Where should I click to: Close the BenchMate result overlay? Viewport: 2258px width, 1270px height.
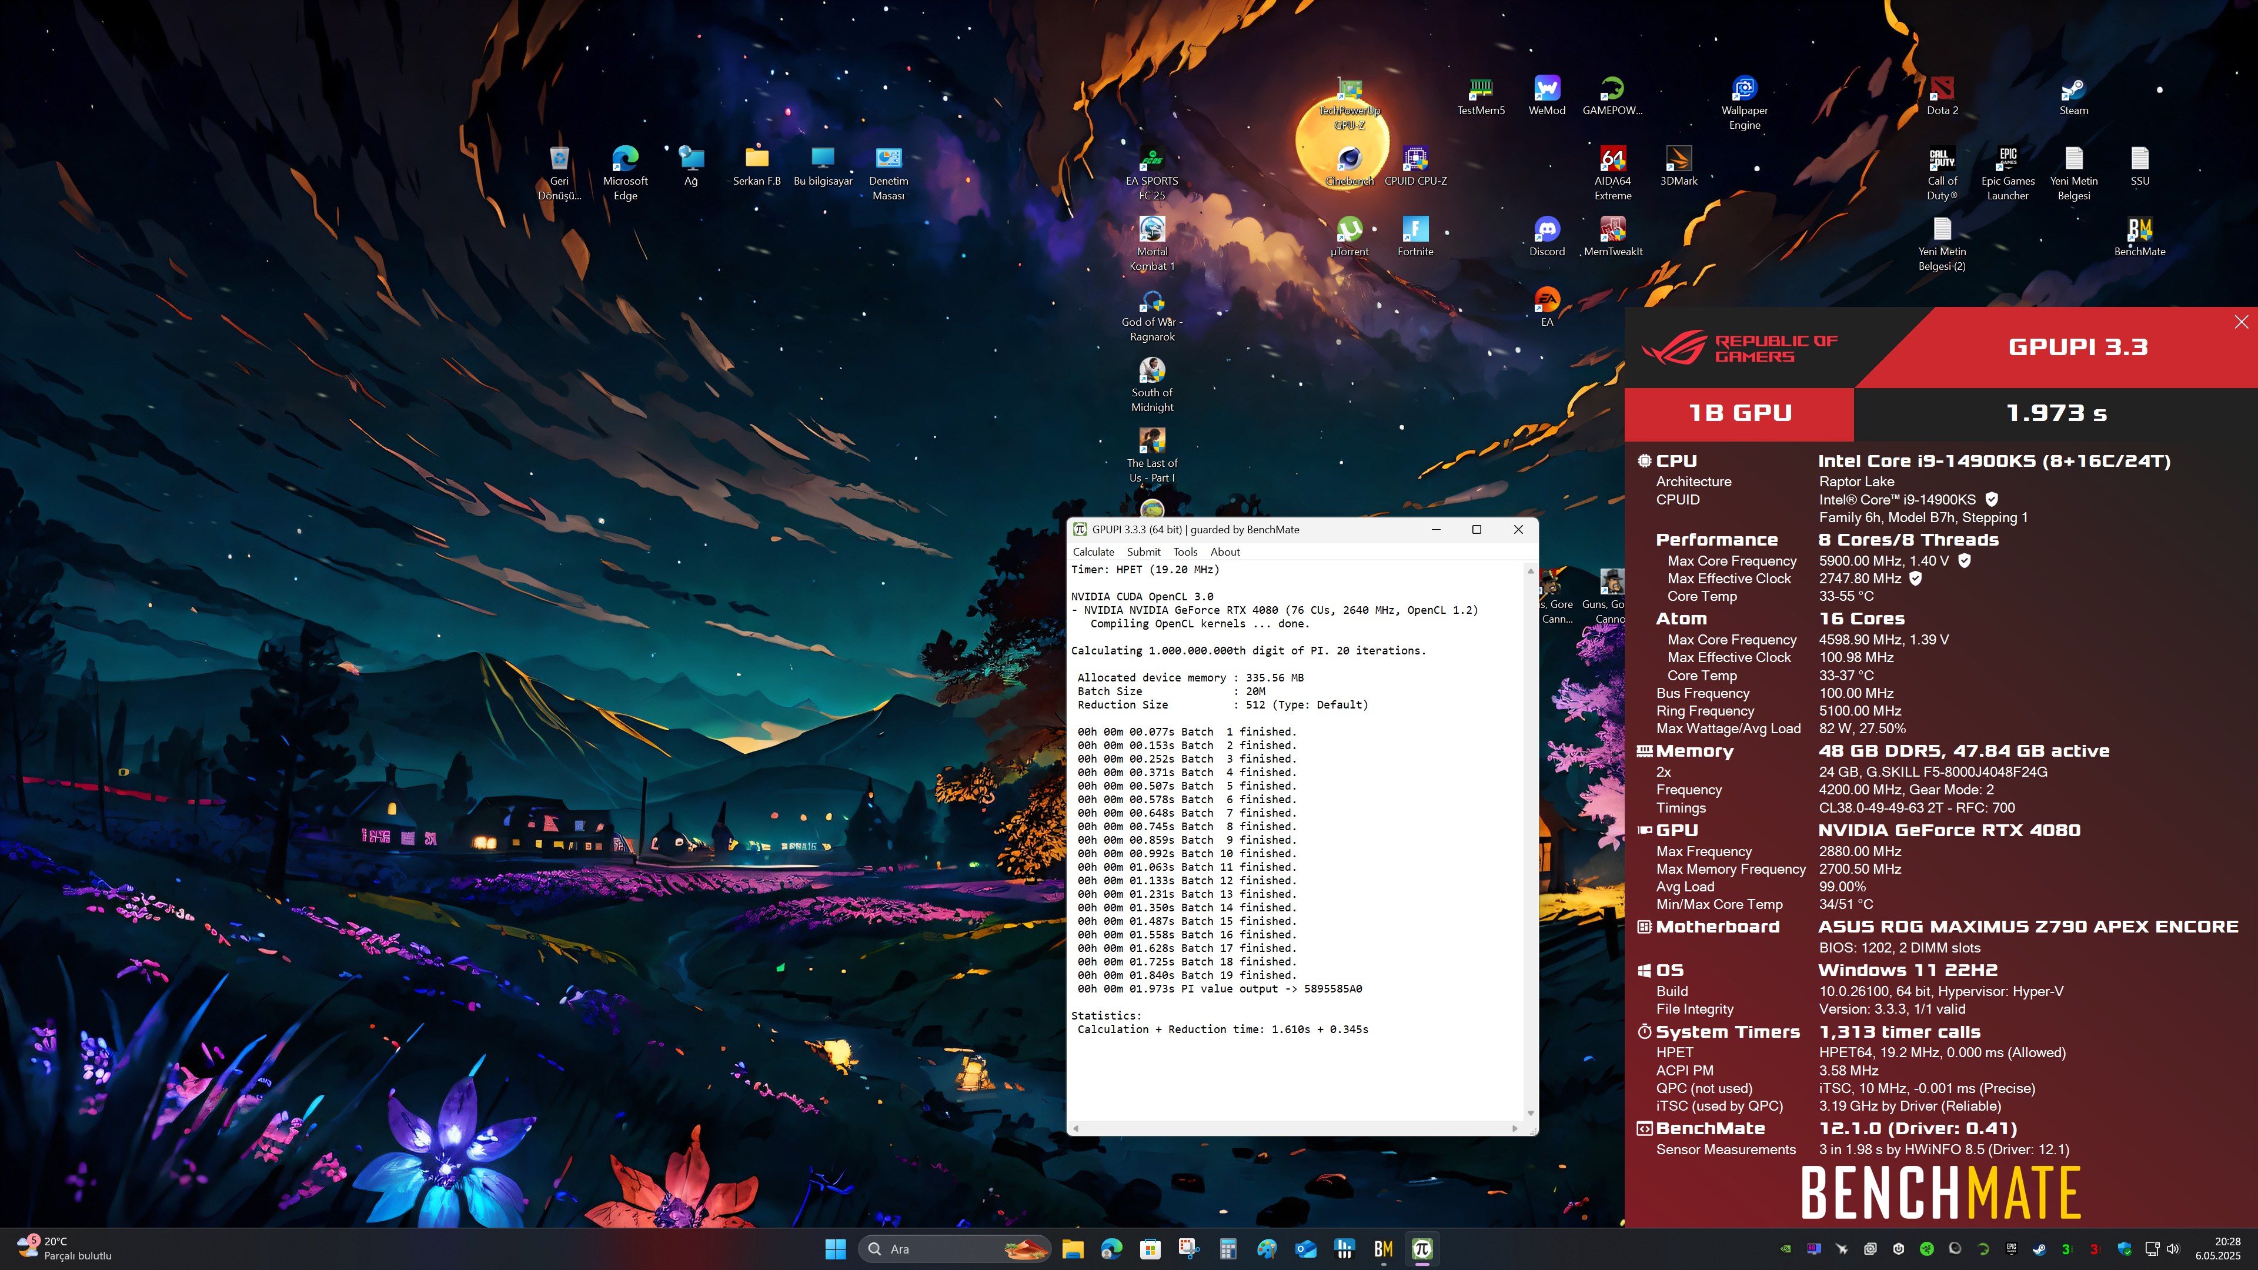point(2240,322)
